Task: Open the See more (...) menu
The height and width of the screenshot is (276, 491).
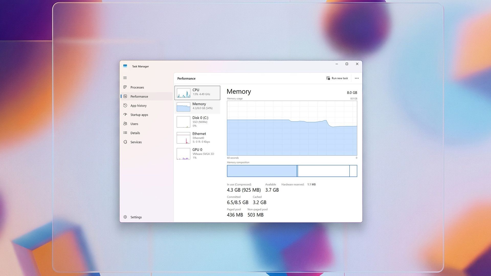Action: (x=356, y=78)
